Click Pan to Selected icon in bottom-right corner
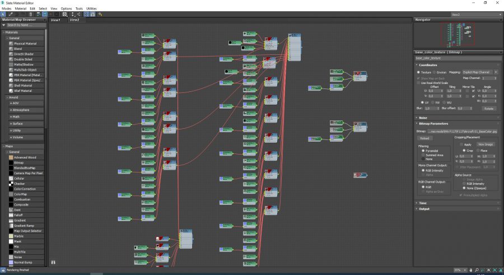The height and width of the screenshot is (275, 504). point(501,270)
